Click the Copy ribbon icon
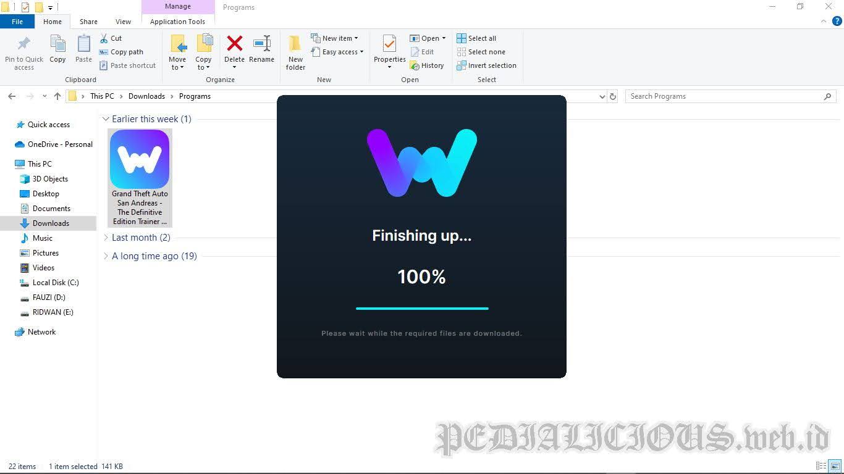The width and height of the screenshot is (844, 474). coord(57,49)
